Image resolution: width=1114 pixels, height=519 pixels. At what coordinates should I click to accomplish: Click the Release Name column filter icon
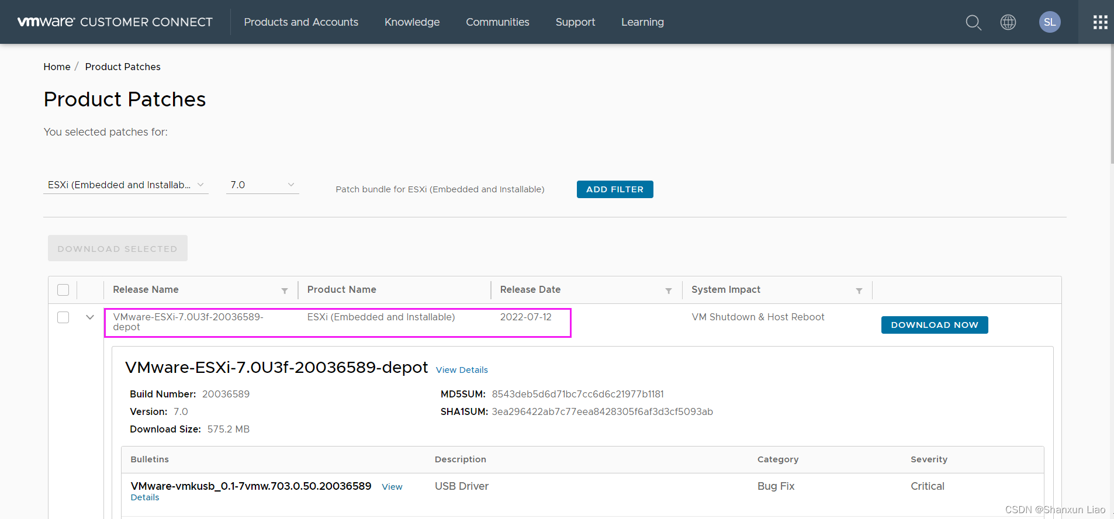click(x=285, y=290)
